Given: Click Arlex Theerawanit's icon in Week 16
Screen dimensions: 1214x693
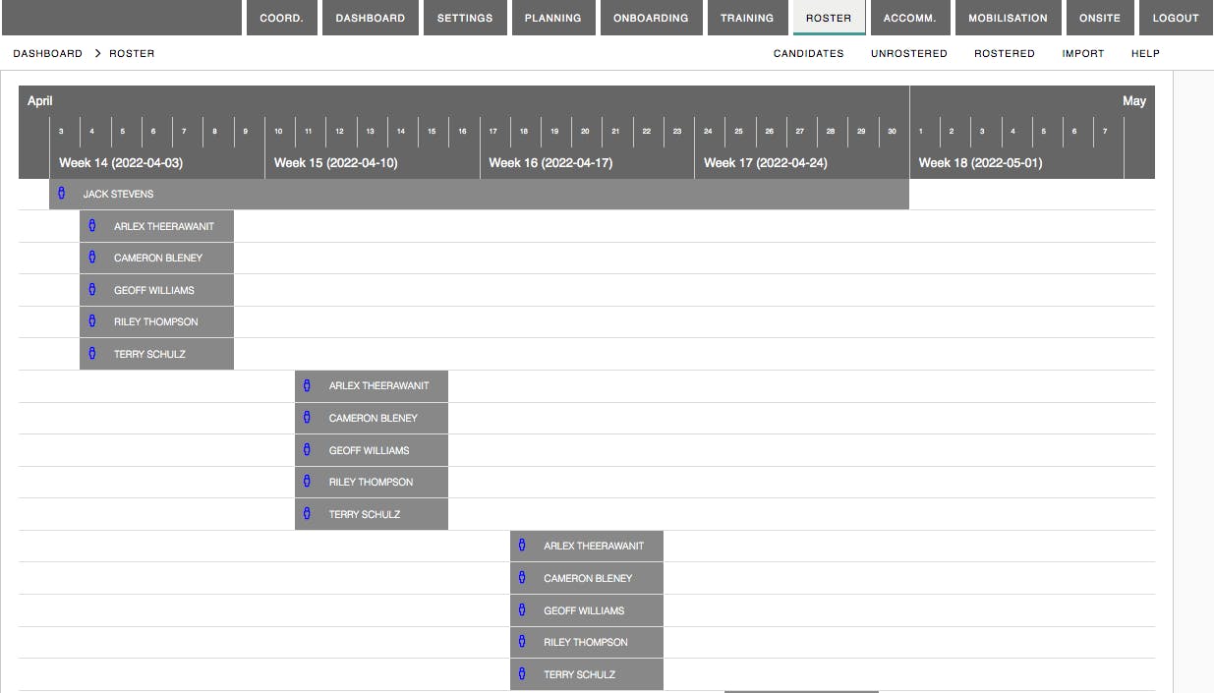Looking at the screenshot, I should 522,546.
